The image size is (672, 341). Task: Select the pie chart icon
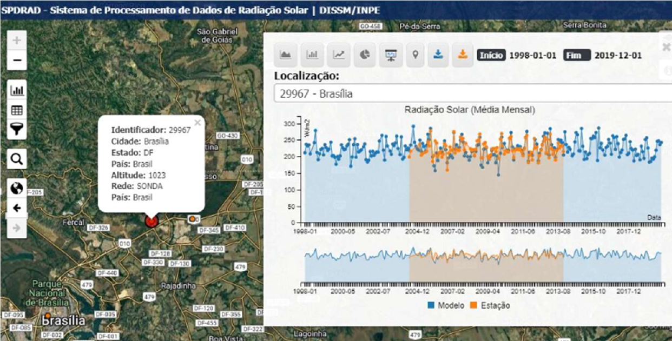click(365, 55)
